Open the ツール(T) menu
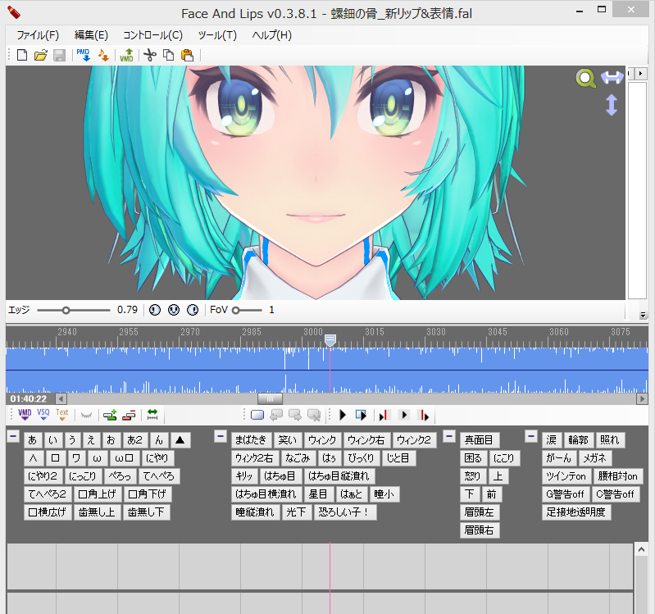 (x=217, y=35)
